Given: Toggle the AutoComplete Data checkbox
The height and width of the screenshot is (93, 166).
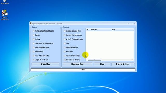Looking at the screenshot, I should coord(33,48).
